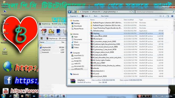This screenshot has width=175, height=98.
Task: Open Windows Explorer in the taskbar
Action: 16,96
